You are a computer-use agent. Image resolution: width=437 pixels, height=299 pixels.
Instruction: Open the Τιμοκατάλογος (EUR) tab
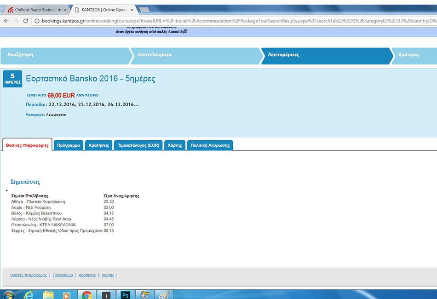click(x=138, y=145)
